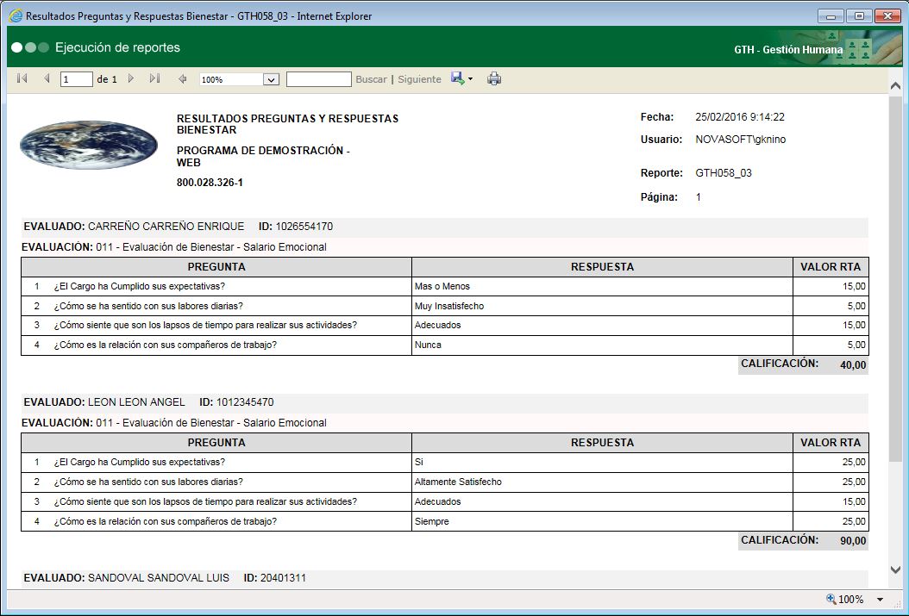This screenshot has width=909, height=616.
Task: Minimize the Internet Explorer window
Action: 831,16
